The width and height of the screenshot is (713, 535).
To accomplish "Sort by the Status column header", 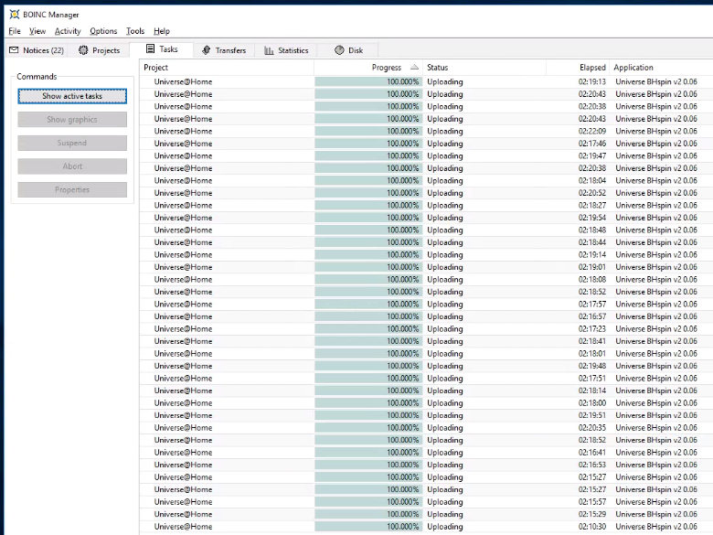I will (484, 68).
